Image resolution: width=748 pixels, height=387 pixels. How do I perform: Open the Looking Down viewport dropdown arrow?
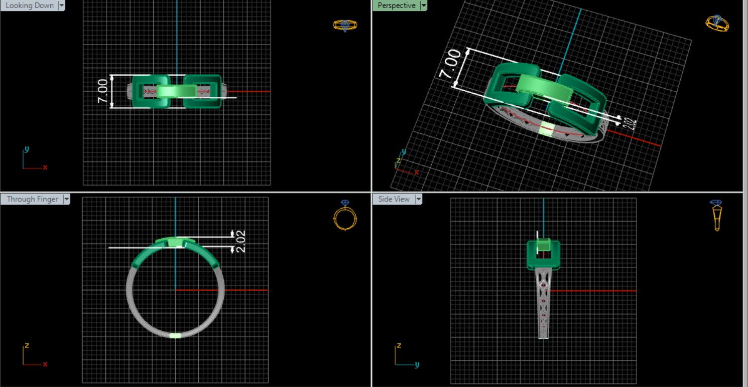pos(62,6)
